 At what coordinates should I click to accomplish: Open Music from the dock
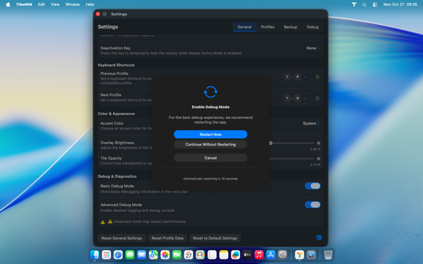click(259, 255)
